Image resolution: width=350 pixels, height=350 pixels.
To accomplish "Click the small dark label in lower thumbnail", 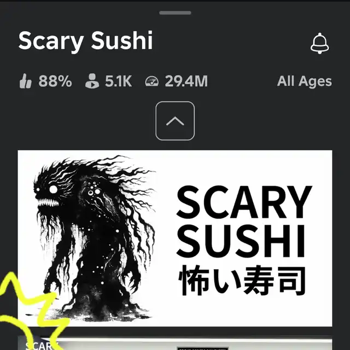I will click(203, 348).
